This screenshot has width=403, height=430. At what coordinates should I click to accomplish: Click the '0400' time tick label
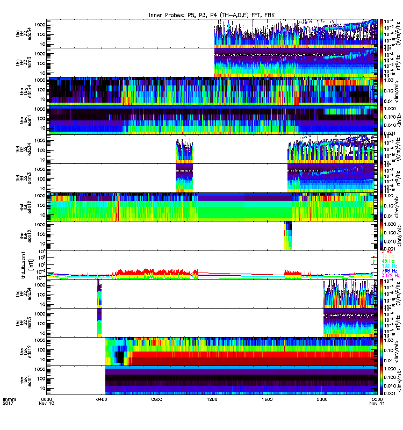pyautogui.click(x=102, y=399)
